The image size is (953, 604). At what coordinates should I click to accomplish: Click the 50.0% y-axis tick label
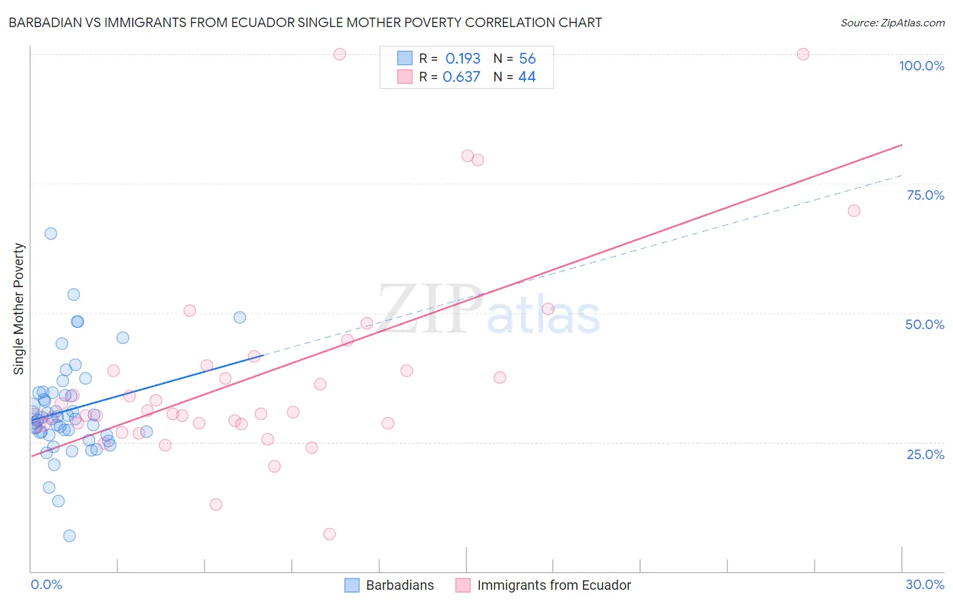click(x=925, y=324)
